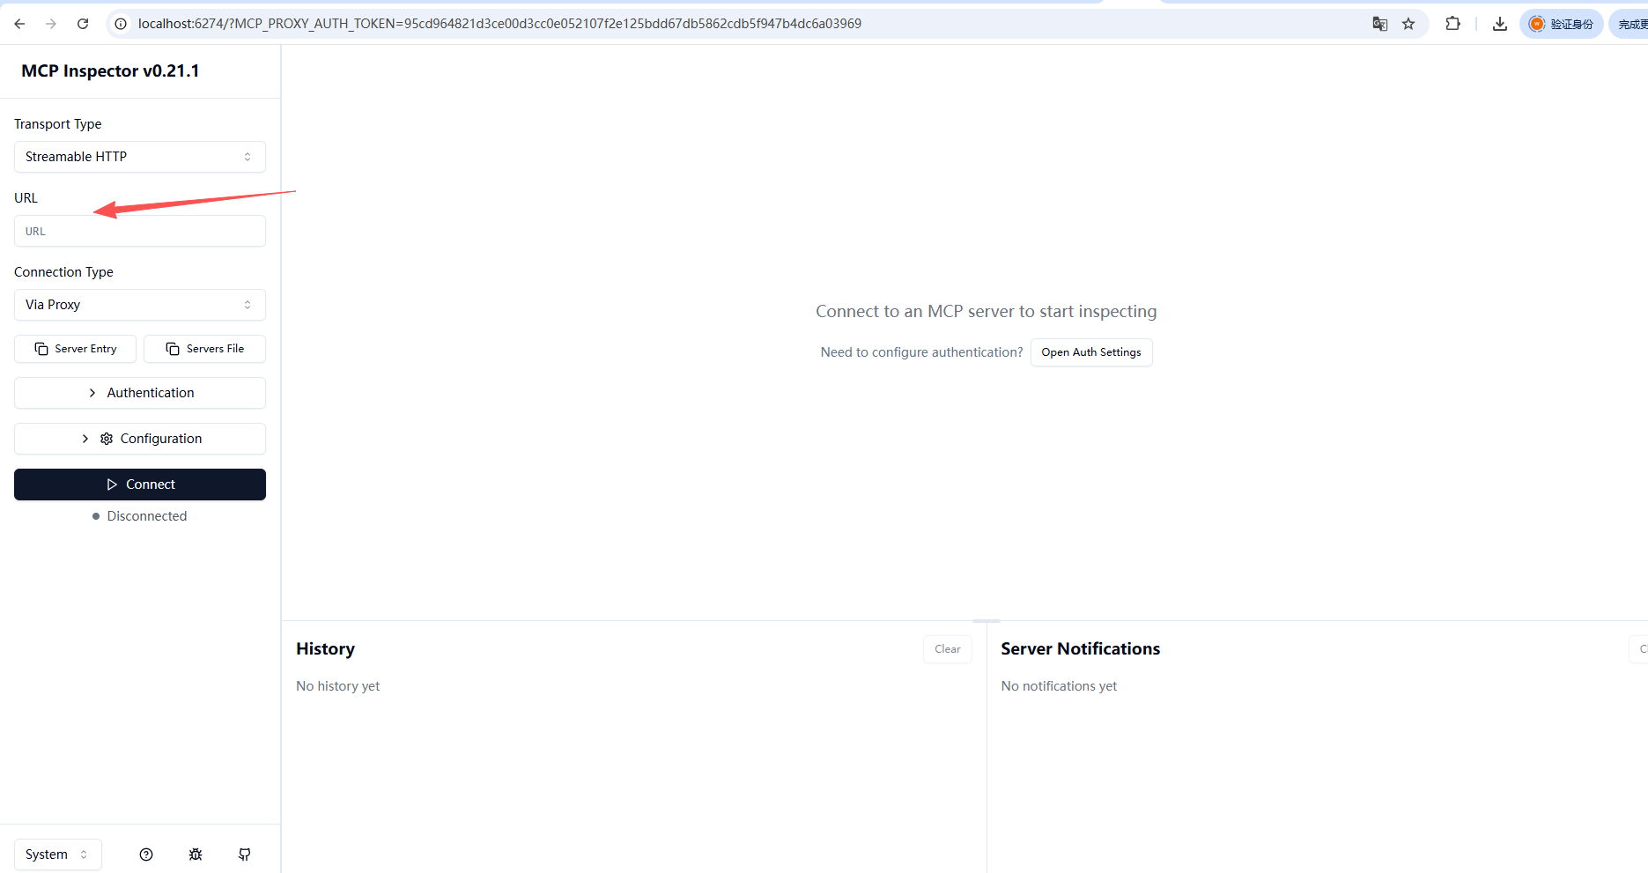The width and height of the screenshot is (1648, 873).
Task: Click the browser address bar URL
Action: [499, 24]
